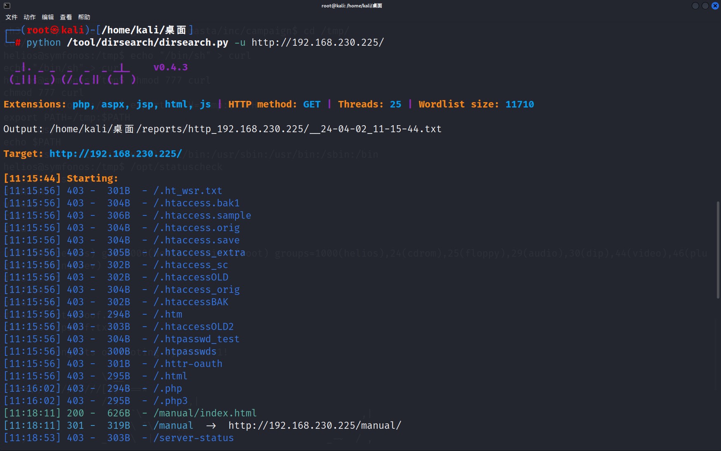Click the Extensions label text

(35, 104)
